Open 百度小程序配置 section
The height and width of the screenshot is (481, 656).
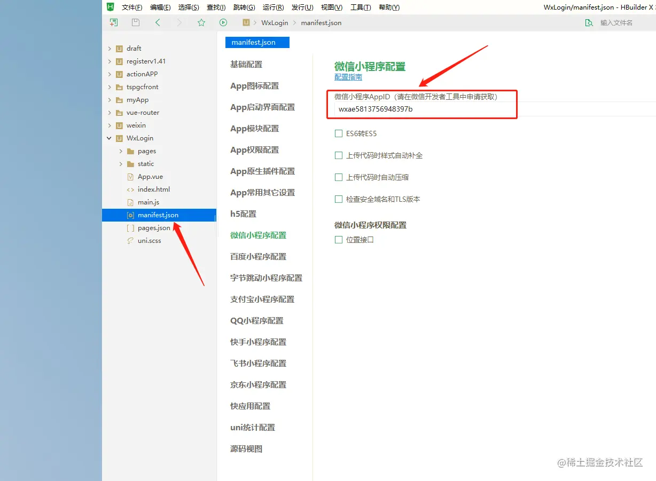coord(258,257)
